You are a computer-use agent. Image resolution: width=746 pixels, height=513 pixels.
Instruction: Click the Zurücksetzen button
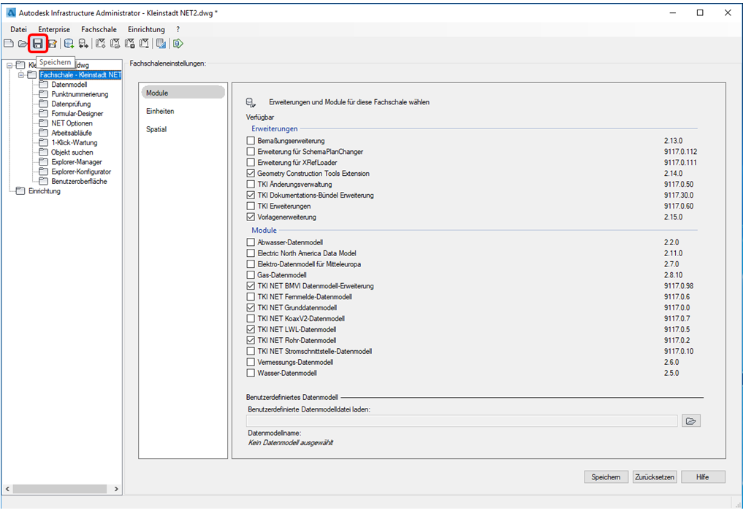pos(655,477)
